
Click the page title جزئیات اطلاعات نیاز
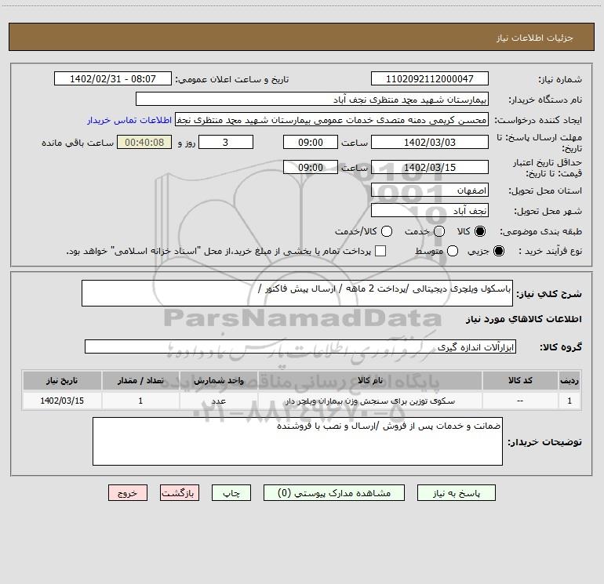tap(534, 38)
